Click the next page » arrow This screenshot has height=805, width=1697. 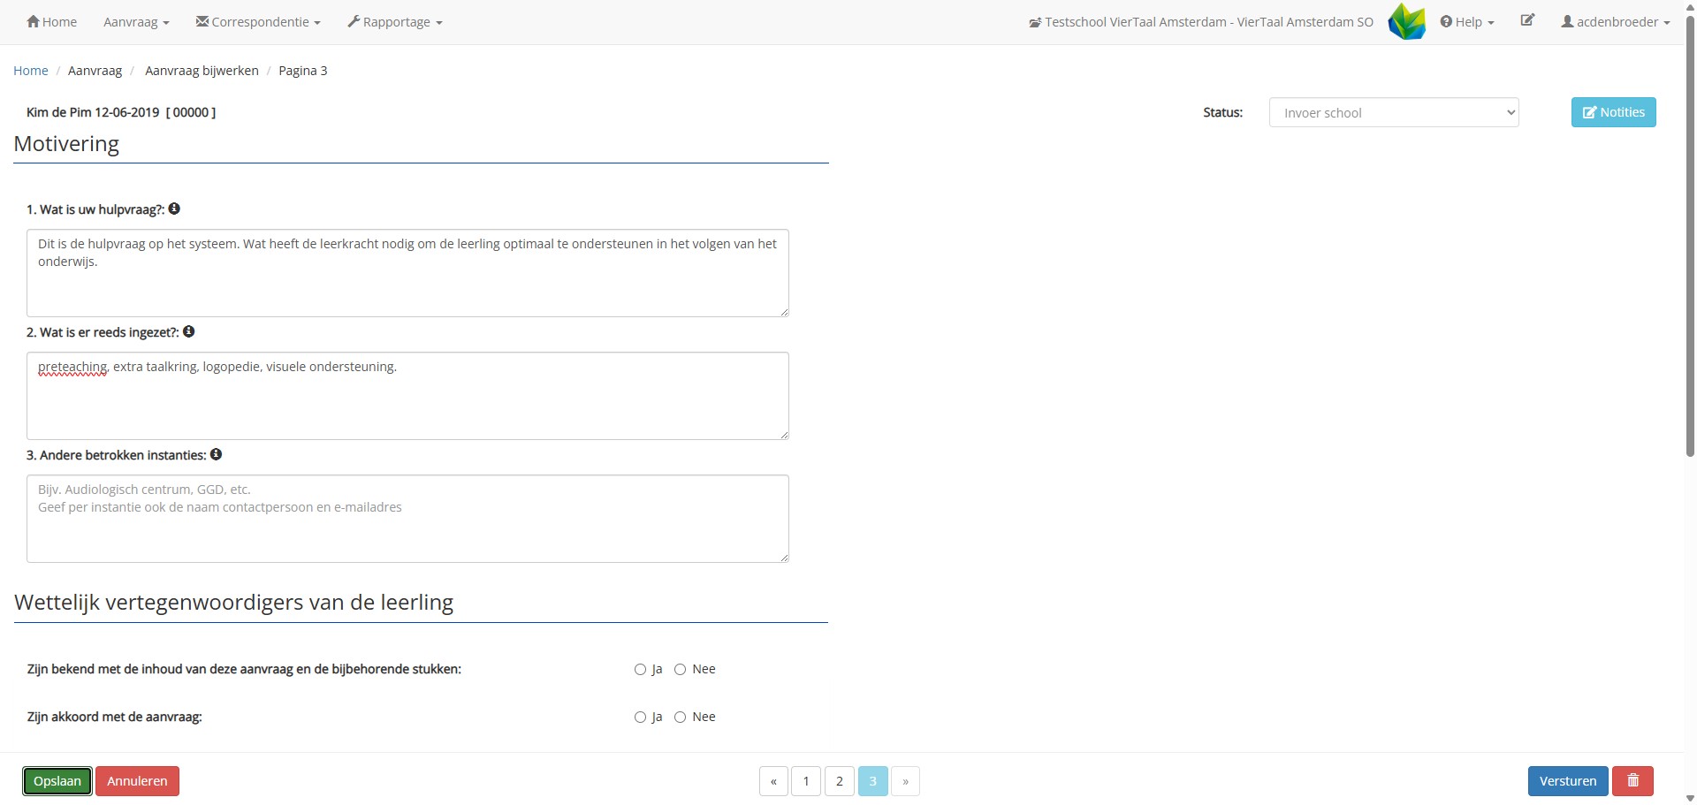[x=906, y=781]
